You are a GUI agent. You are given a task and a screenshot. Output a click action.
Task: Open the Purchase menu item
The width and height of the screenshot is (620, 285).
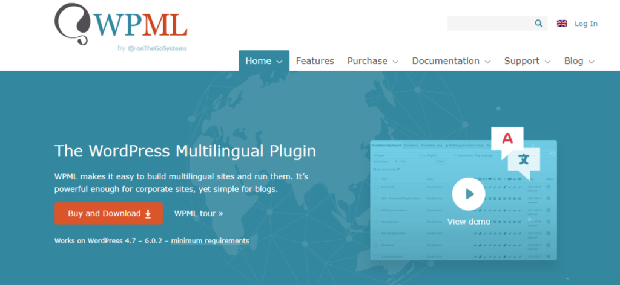point(368,61)
